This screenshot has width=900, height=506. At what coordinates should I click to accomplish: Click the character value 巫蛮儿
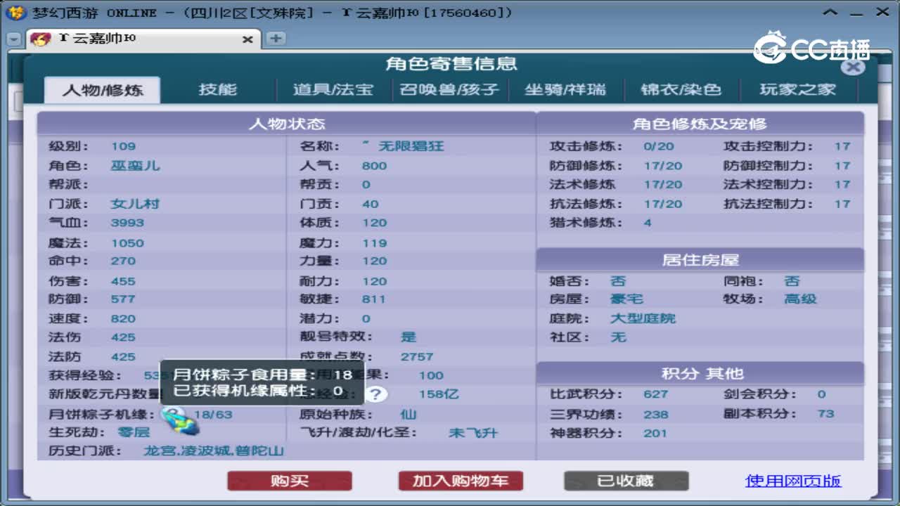click(x=135, y=166)
